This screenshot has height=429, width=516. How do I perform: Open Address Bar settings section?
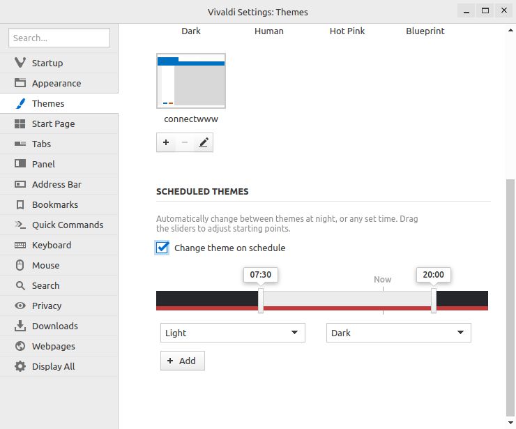(x=56, y=184)
